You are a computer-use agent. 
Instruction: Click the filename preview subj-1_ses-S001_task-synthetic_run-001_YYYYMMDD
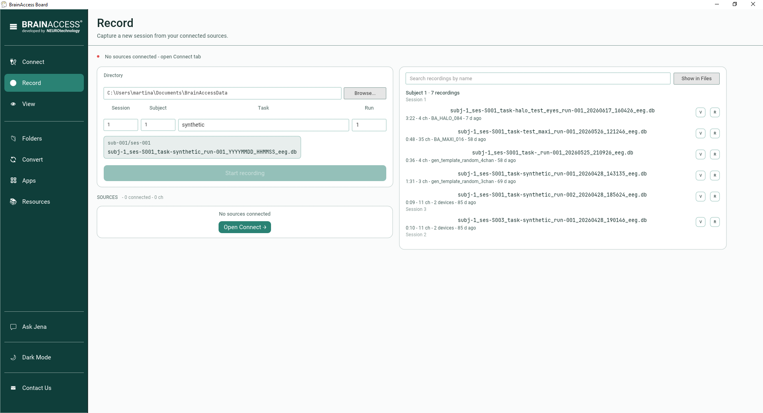point(202,152)
